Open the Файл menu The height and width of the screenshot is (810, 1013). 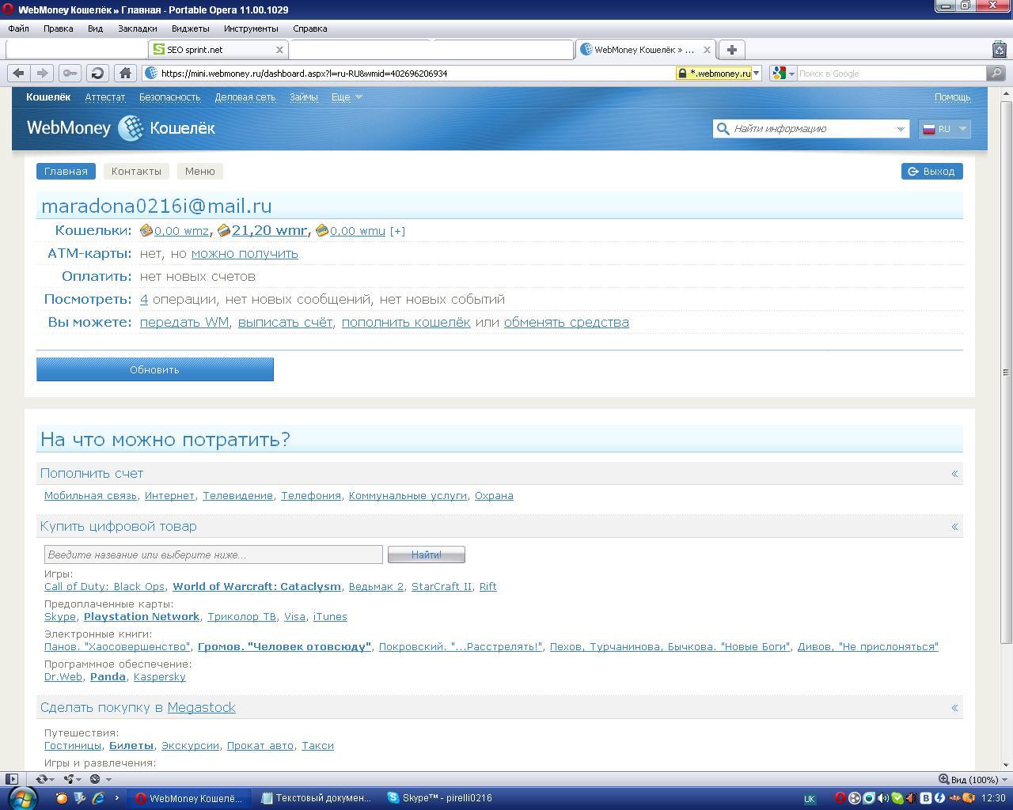pos(18,28)
